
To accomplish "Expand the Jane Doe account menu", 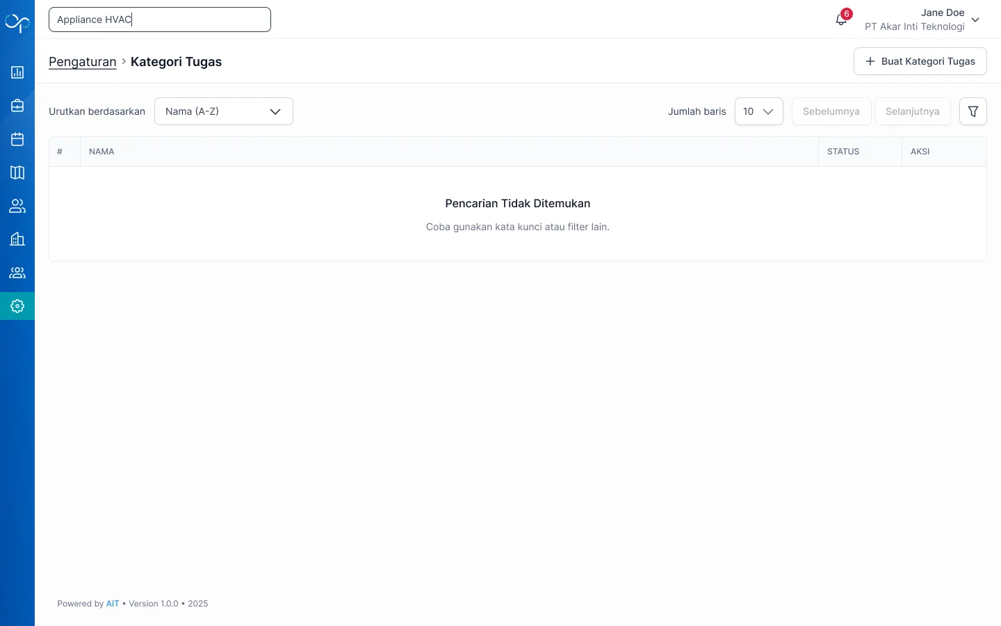I will 922,19.
